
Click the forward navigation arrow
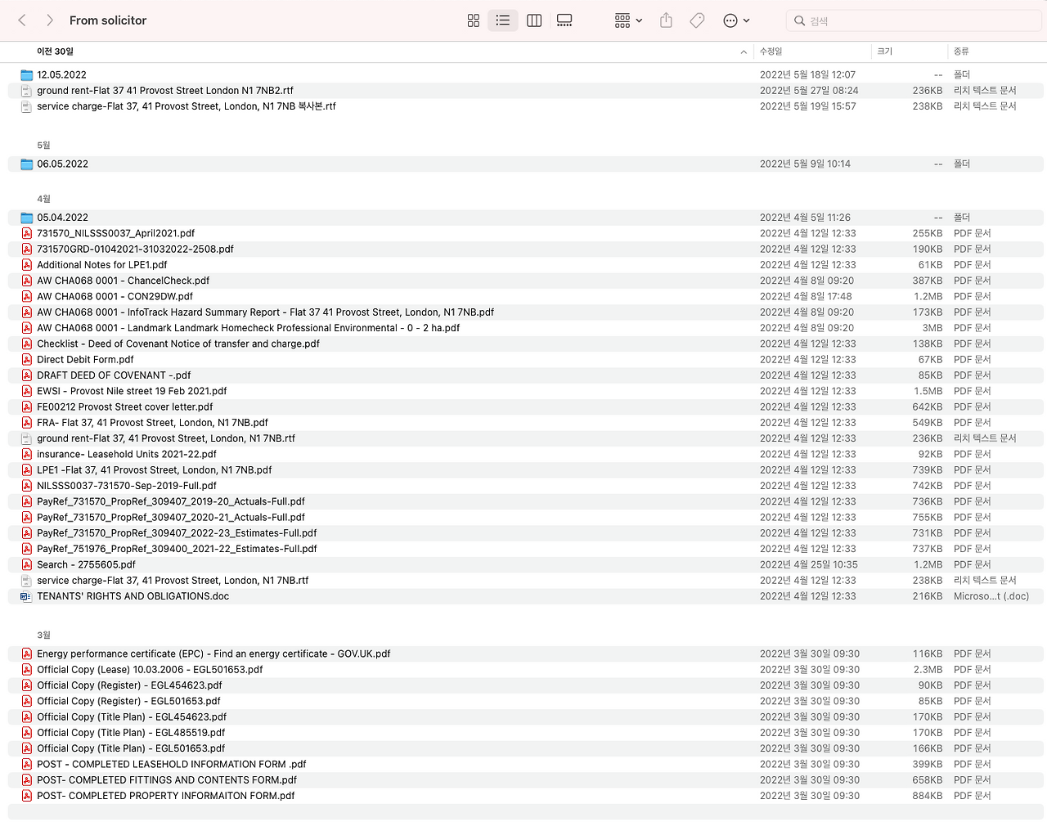click(x=50, y=20)
